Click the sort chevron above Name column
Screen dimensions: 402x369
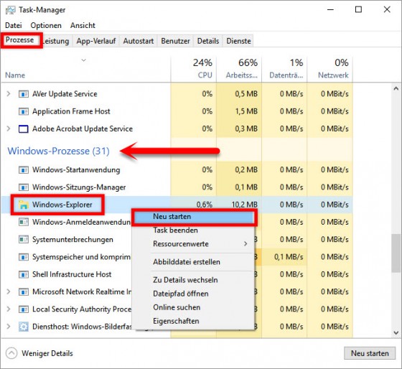coord(83,60)
